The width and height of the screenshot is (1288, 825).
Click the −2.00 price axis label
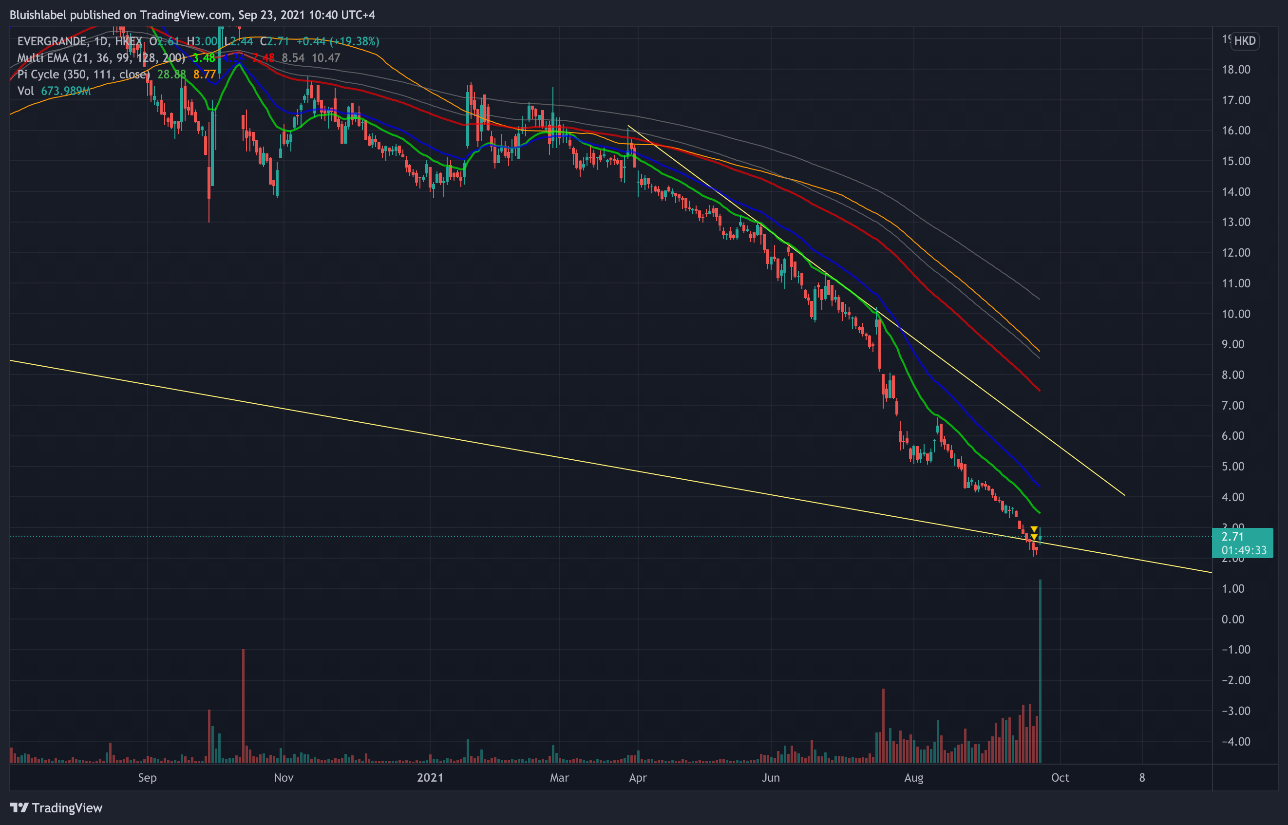coord(1235,680)
